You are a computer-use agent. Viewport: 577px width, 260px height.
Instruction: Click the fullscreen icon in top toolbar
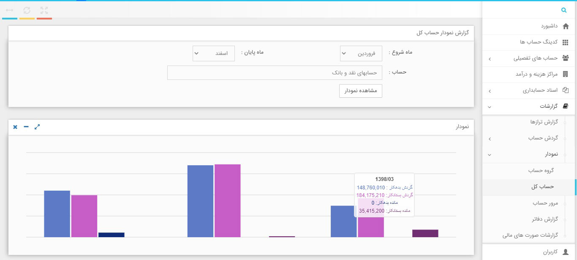pos(44,11)
